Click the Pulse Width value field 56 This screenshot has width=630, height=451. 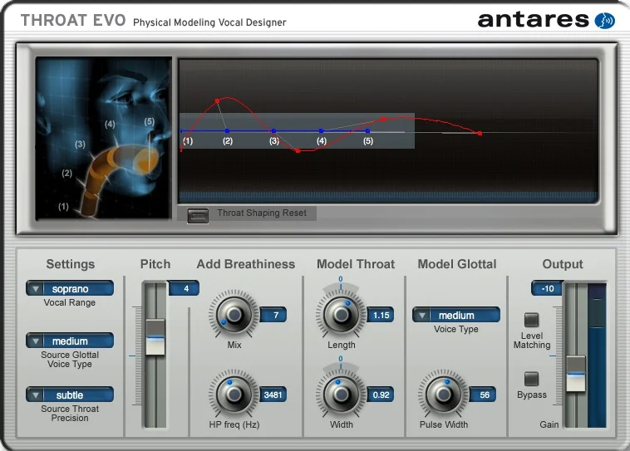pyautogui.click(x=483, y=395)
